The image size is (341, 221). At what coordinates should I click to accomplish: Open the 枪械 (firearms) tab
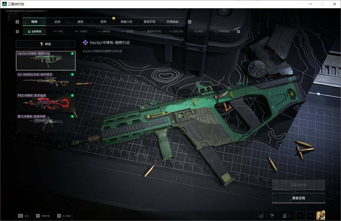[34, 22]
